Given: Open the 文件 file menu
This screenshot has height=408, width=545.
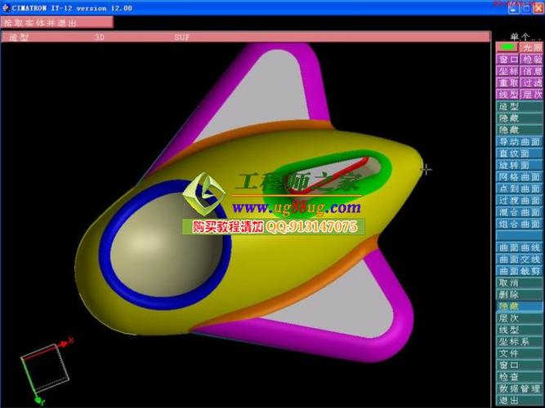Looking at the screenshot, I should (x=520, y=353).
